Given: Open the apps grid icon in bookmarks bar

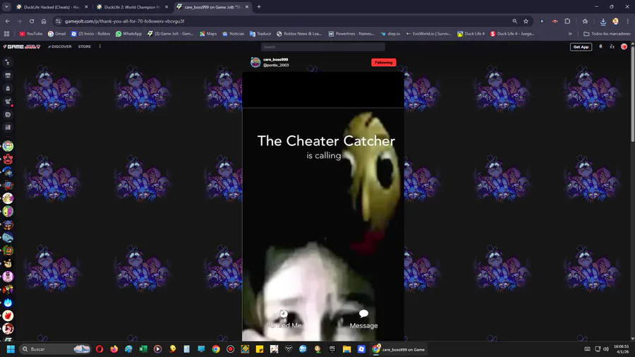Looking at the screenshot, I should pyautogui.click(x=6, y=34).
